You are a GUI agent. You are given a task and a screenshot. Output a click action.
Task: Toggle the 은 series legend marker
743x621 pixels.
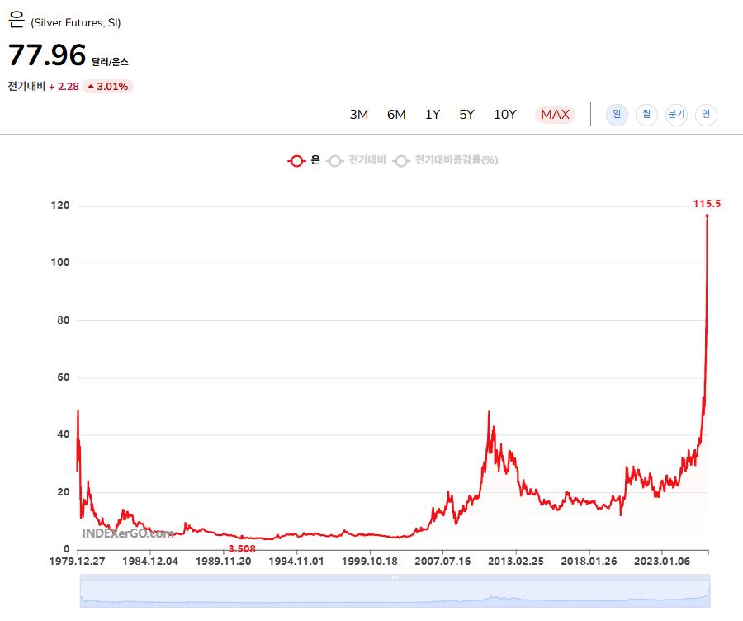pyautogui.click(x=296, y=161)
